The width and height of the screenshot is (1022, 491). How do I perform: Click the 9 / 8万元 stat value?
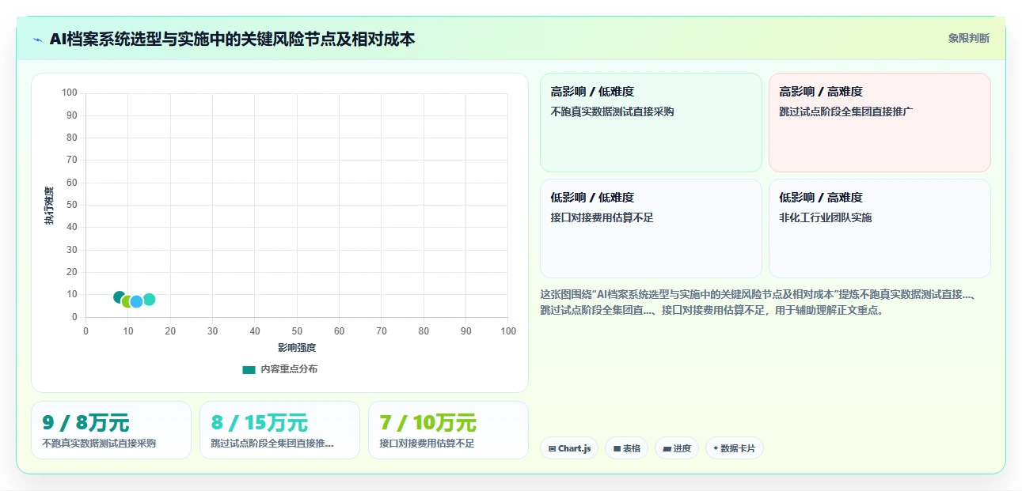click(x=85, y=423)
